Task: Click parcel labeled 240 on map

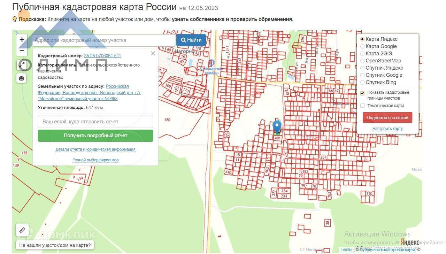Action: (229, 172)
